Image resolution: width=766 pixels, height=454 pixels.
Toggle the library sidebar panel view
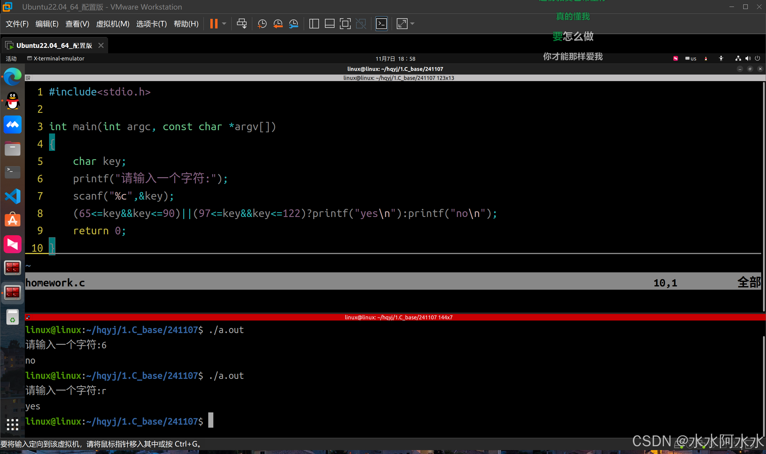[314, 24]
